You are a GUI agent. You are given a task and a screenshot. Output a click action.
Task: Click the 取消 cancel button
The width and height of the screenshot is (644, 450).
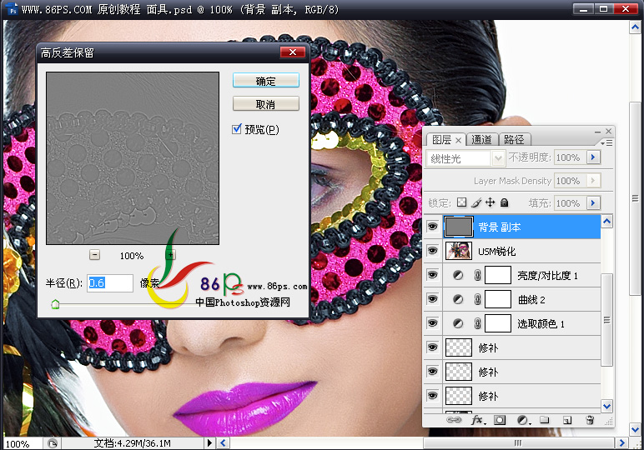[265, 104]
